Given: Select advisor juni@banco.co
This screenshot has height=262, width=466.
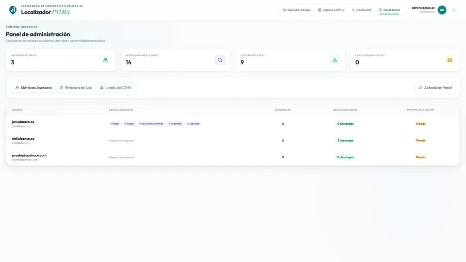Looking at the screenshot, I should [x=23, y=122].
